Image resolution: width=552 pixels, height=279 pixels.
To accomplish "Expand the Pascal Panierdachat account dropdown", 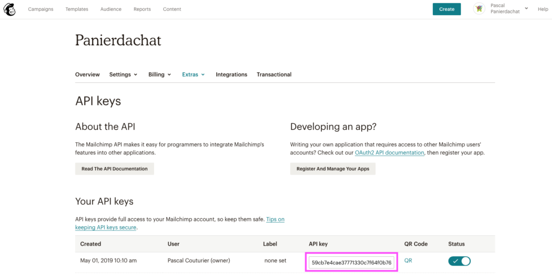I will click(x=509, y=9).
